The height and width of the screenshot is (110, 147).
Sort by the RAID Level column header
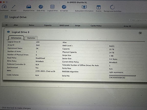64,25
